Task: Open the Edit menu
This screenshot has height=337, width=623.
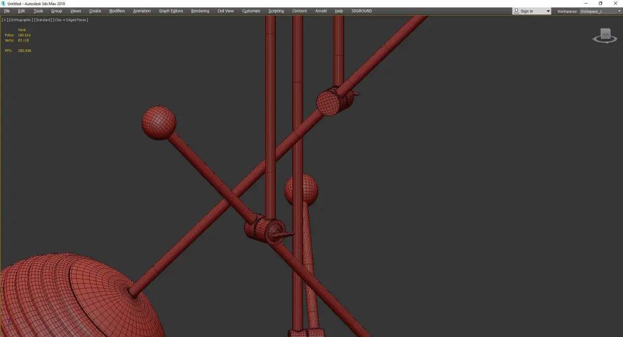Action: click(21, 11)
